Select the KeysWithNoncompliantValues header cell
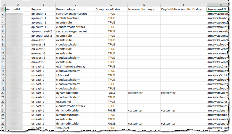232x134 pixels. 183,9
